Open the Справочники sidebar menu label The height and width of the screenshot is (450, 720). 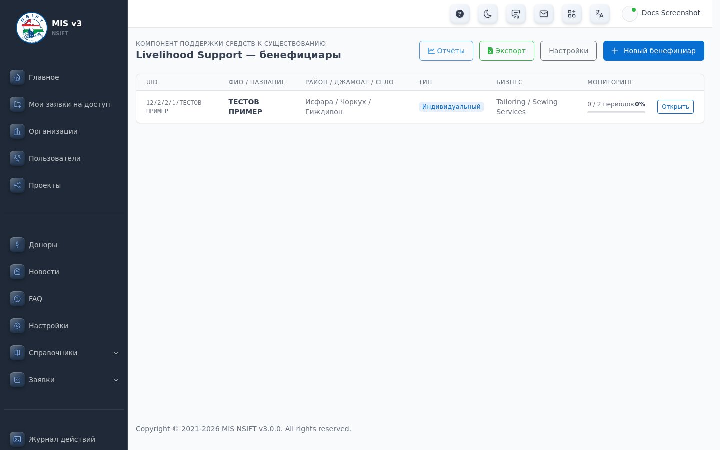[53, 353]
